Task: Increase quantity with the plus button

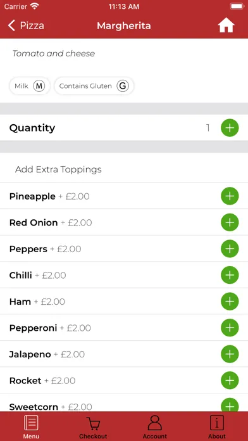Action: click(230, 128)
